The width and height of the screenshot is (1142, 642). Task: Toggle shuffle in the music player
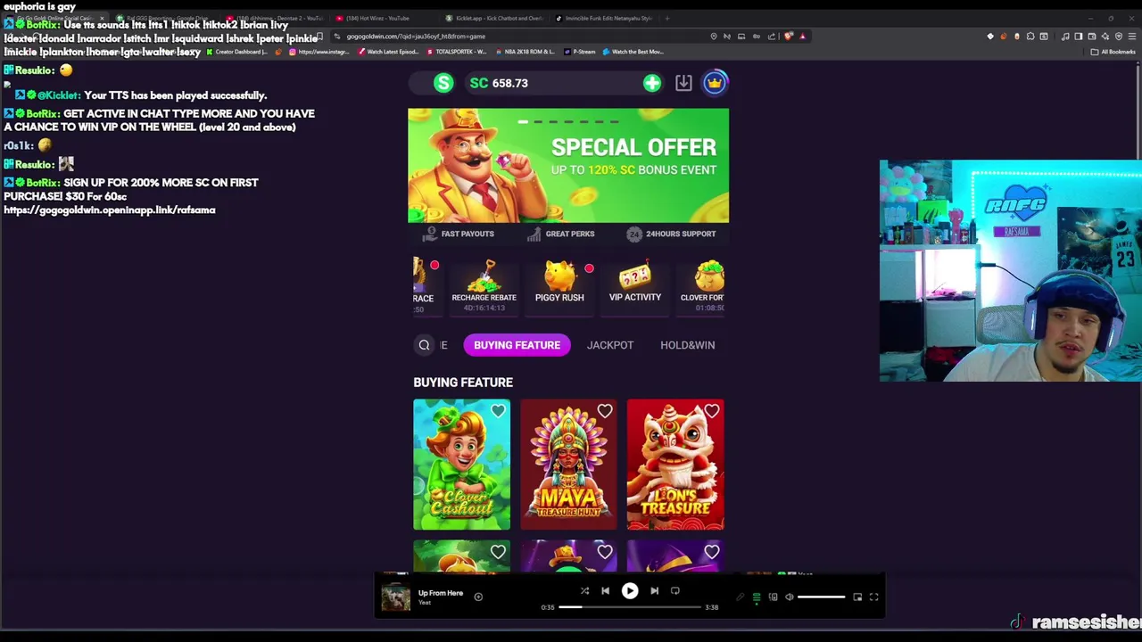[584, 590]
